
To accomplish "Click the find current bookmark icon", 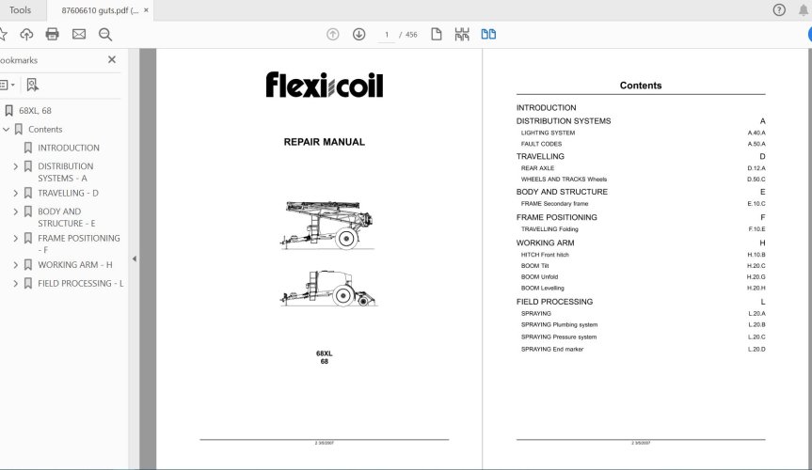I will [32, 85].
